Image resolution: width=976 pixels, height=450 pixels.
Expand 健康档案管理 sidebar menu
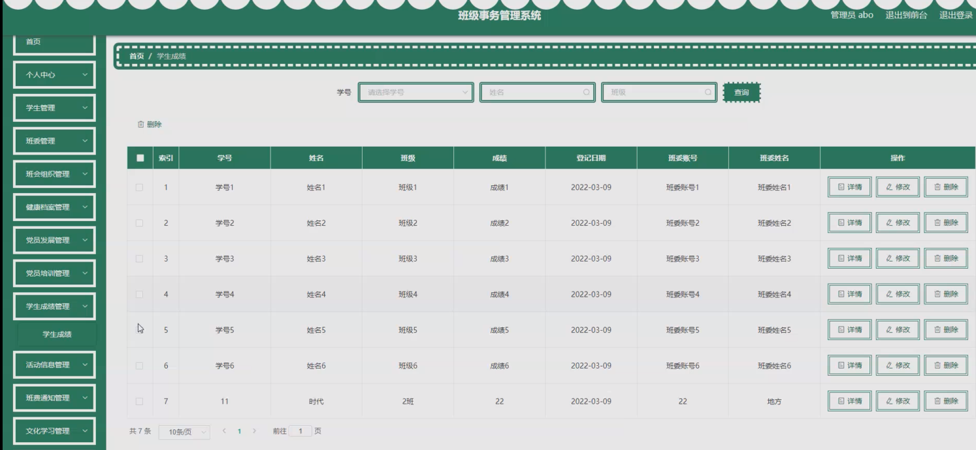click(55, 207)
